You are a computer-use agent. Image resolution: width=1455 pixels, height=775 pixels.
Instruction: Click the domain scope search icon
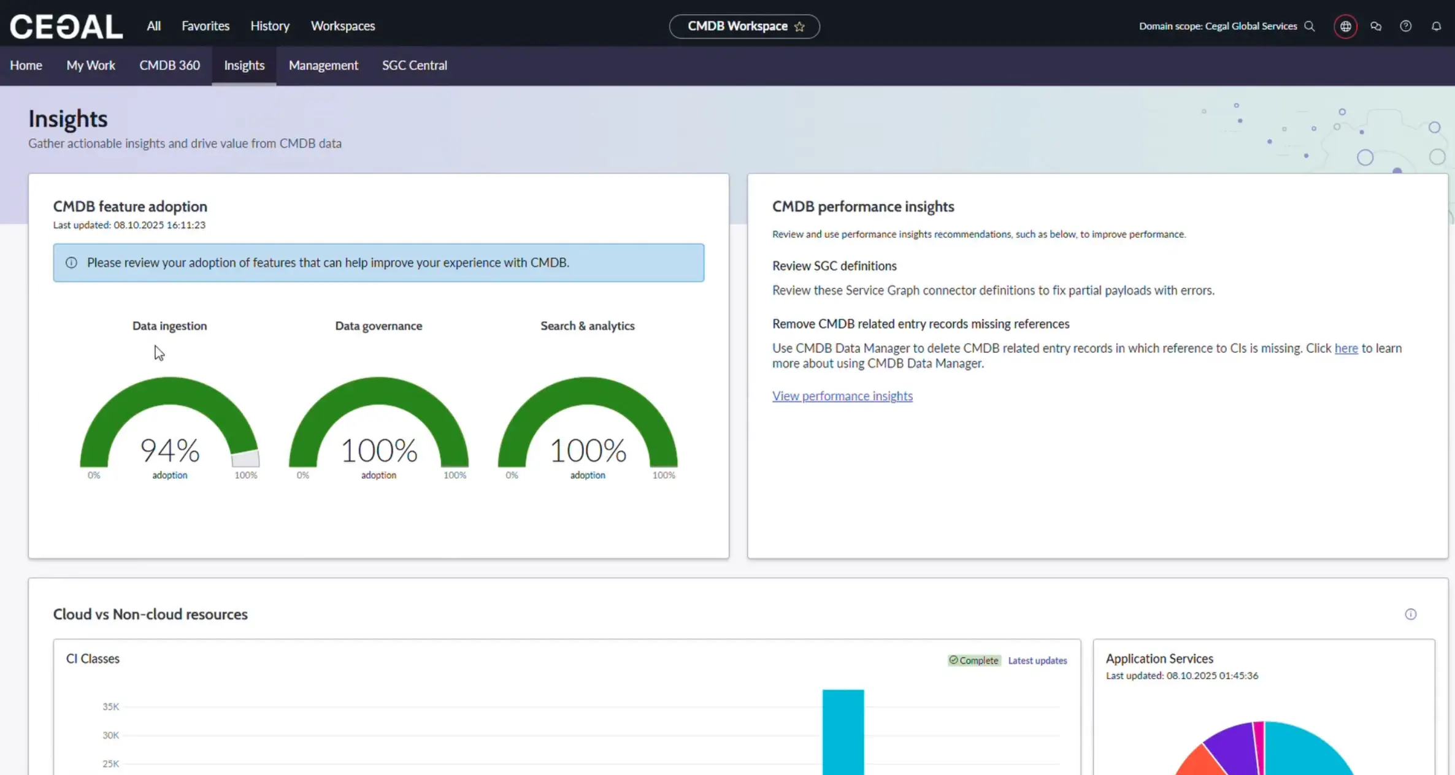pyautogui.click(x=1310, y=26)
